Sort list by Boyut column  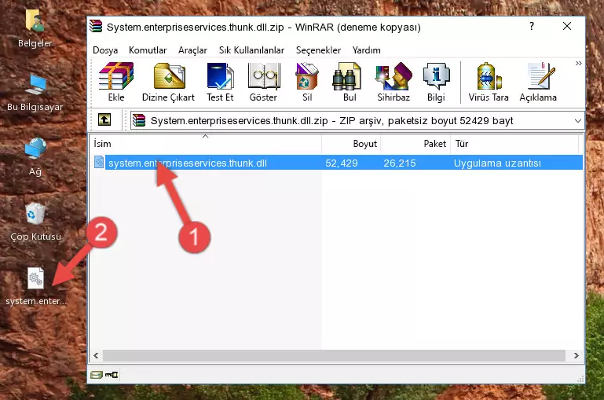(x=351, y=143)
